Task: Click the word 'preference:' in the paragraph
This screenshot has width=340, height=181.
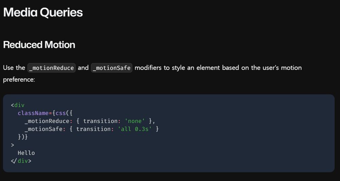Action: tap(19, 80)
